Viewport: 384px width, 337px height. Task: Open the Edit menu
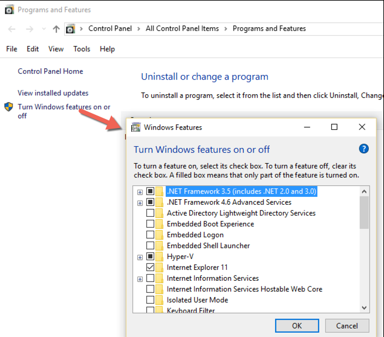pos(33,49)
